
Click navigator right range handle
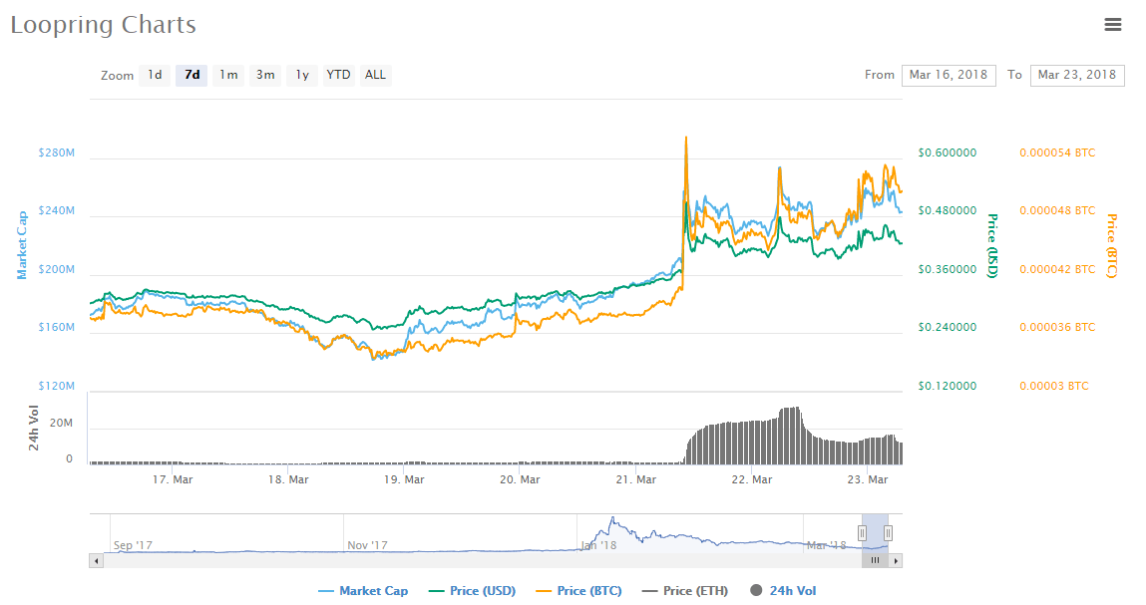[x=888, y=533]
